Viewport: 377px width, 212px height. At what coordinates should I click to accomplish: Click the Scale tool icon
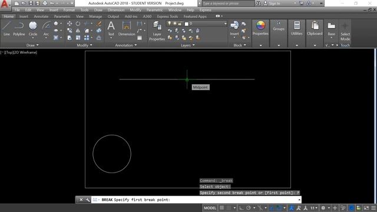pos(78,38)
